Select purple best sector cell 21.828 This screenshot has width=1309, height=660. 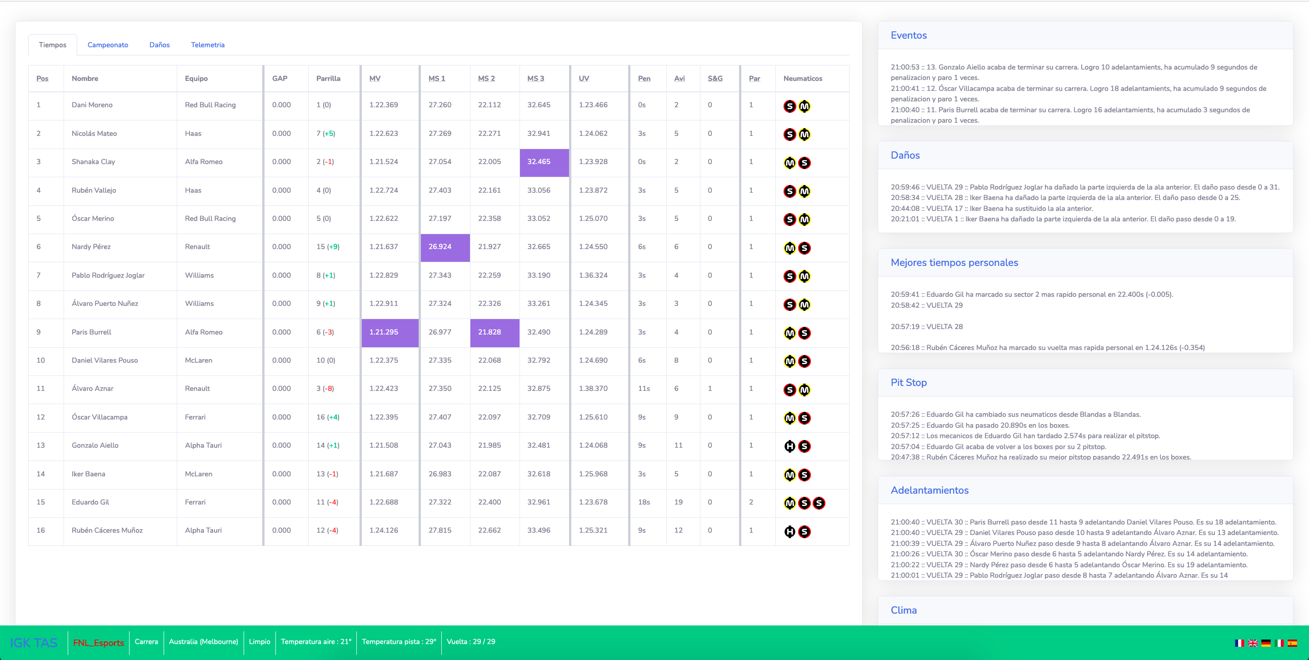tap(495, 332)
